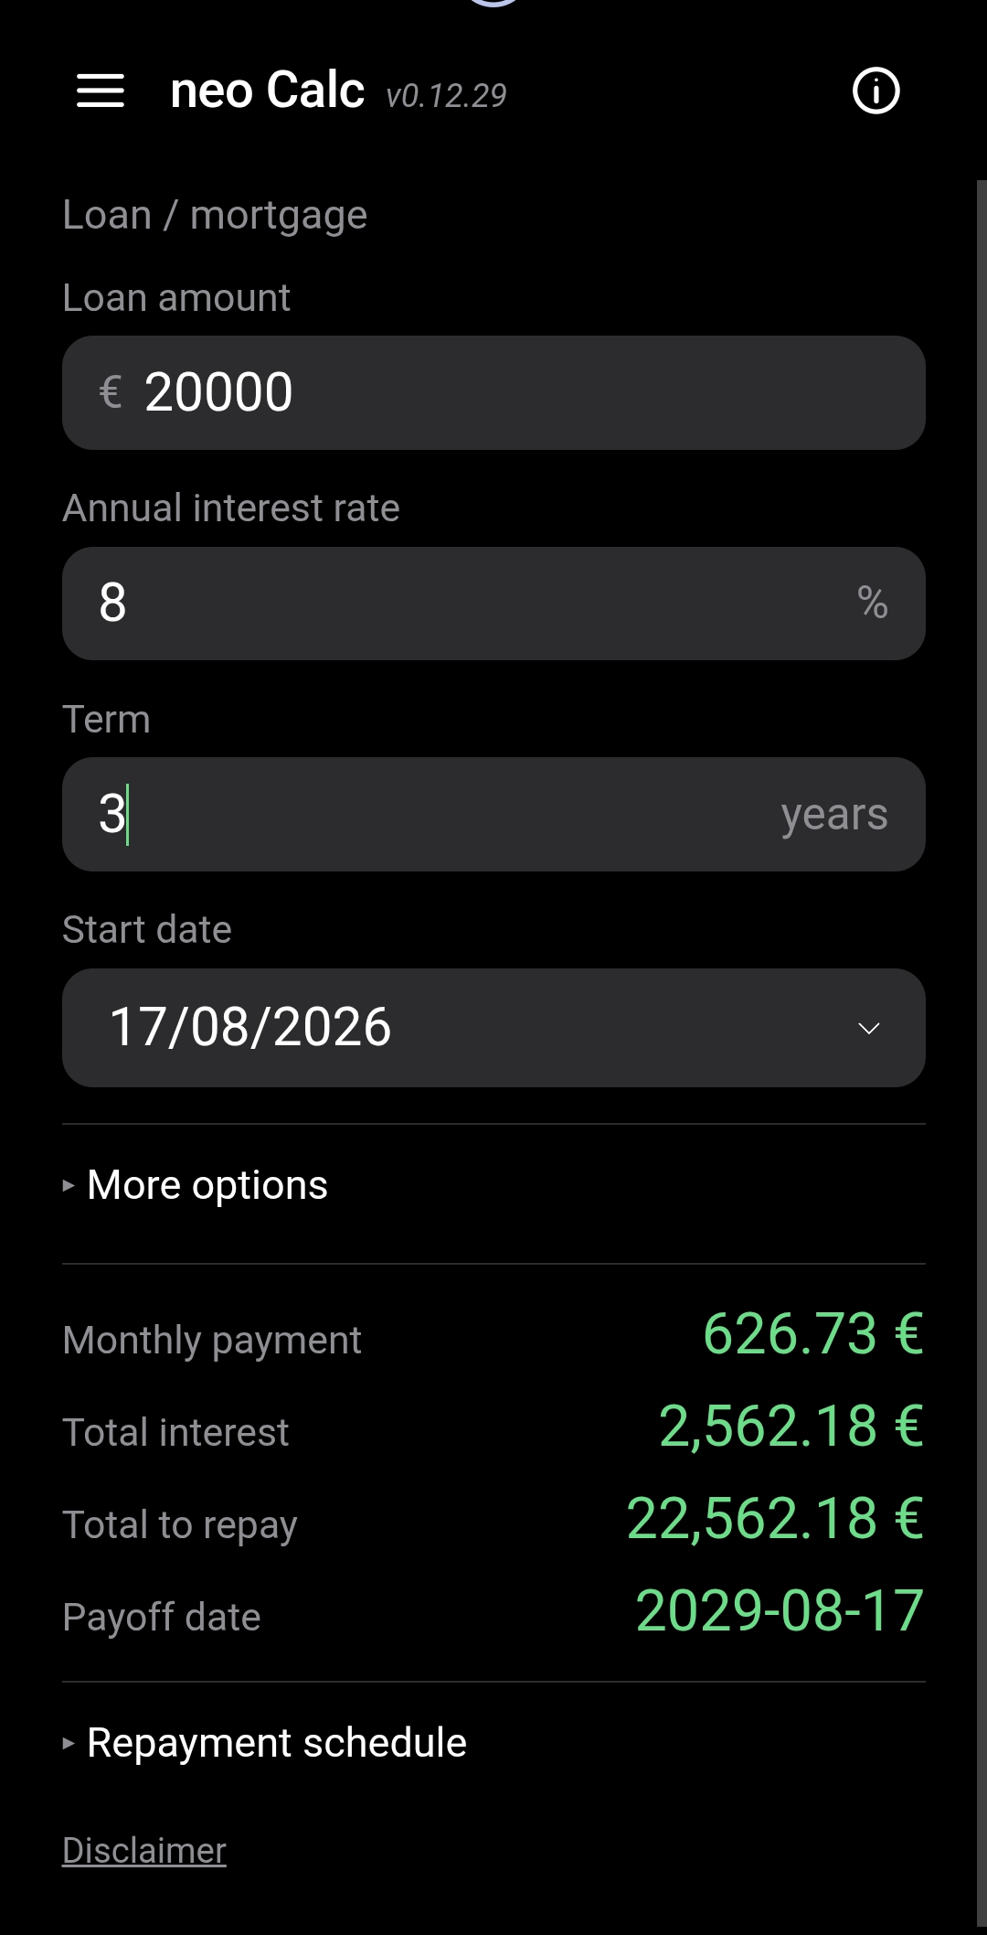Tap the percent sign in interest field
The height and width of the screenshot is (1935, 987).
point(872,603)
